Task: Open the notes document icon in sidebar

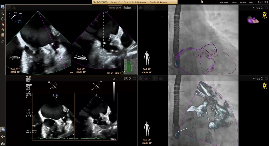Action: [x=3, y=35]
